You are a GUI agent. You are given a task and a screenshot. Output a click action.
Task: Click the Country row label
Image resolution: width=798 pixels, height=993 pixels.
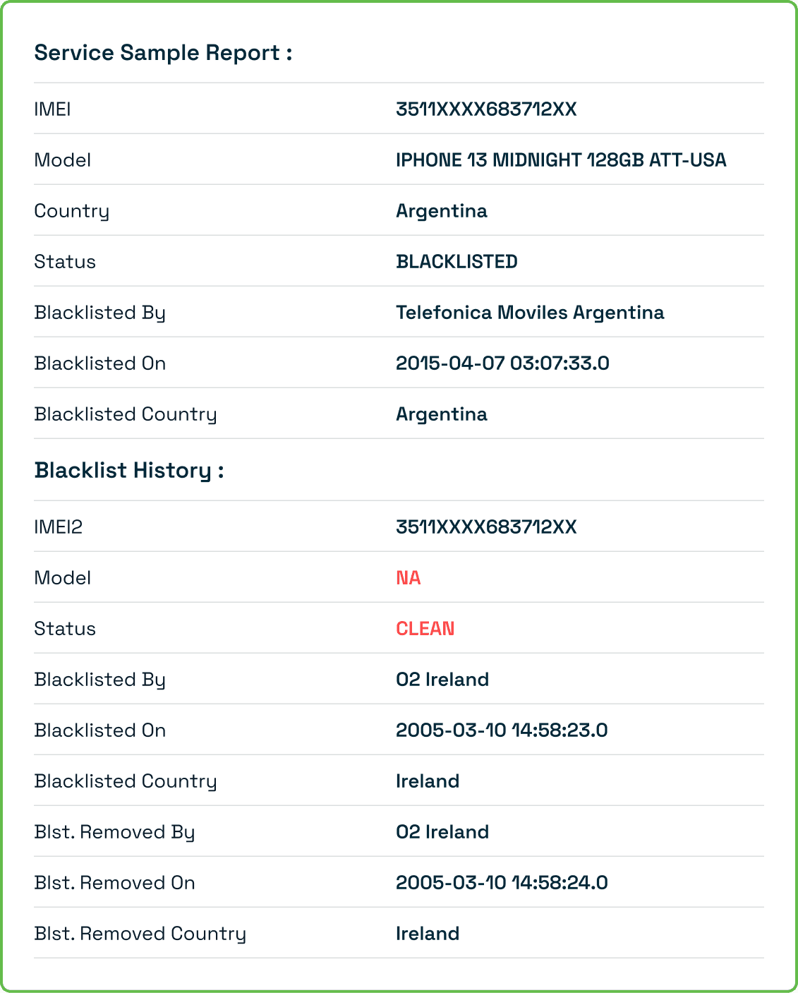[71, 211]
